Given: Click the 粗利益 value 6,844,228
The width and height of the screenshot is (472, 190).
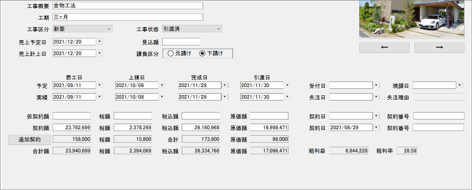Looking at the screenshot, I should (x=348, y=151).
